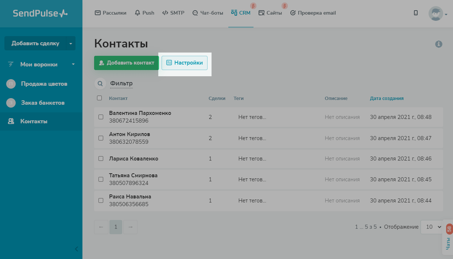
Task: Go to previous page arrow
Action: (101, 227)
